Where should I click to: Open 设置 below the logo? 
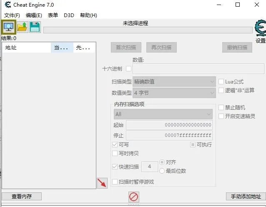[261, 41]
